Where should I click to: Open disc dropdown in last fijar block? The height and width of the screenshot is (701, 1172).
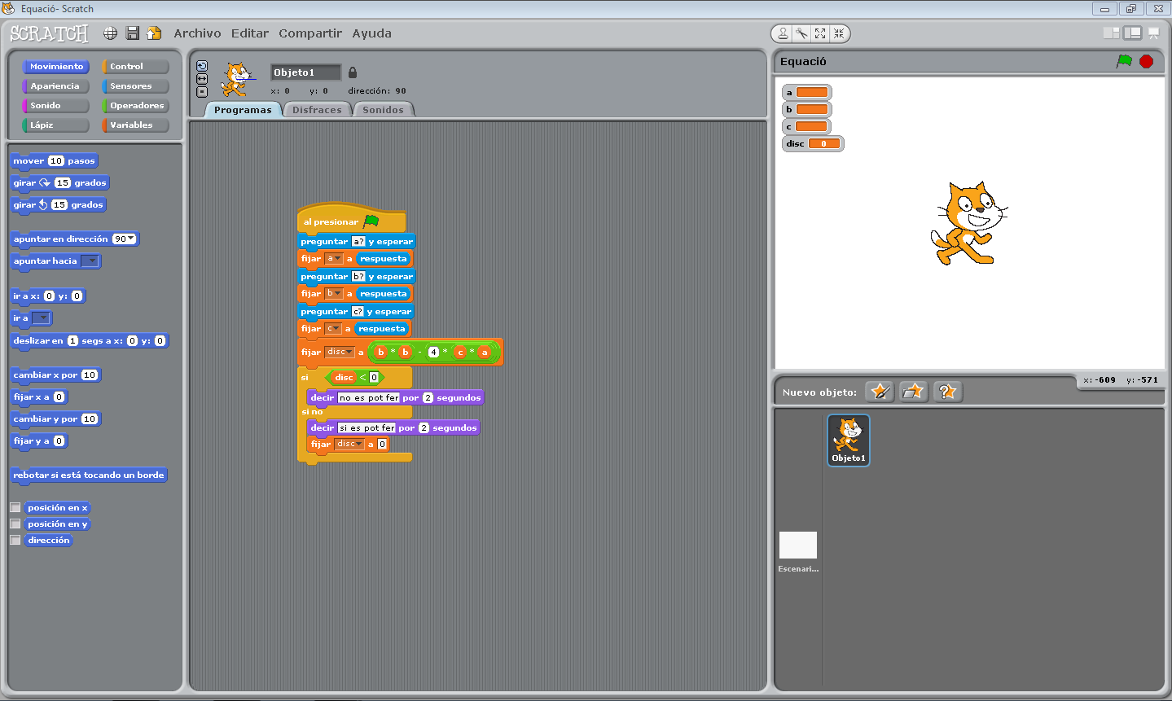359,445
